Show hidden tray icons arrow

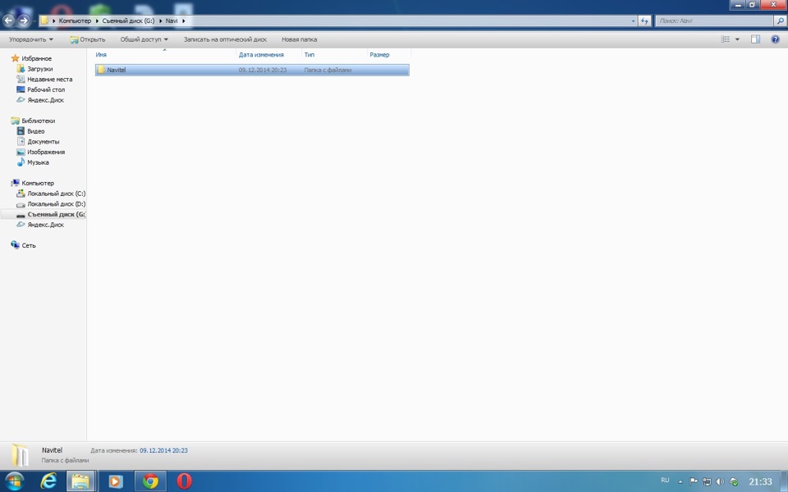pos(680,481)
